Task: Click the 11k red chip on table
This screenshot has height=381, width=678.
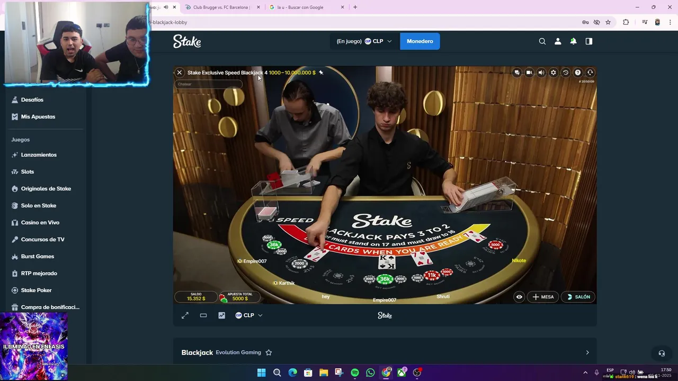Action: tap(432, 275)
